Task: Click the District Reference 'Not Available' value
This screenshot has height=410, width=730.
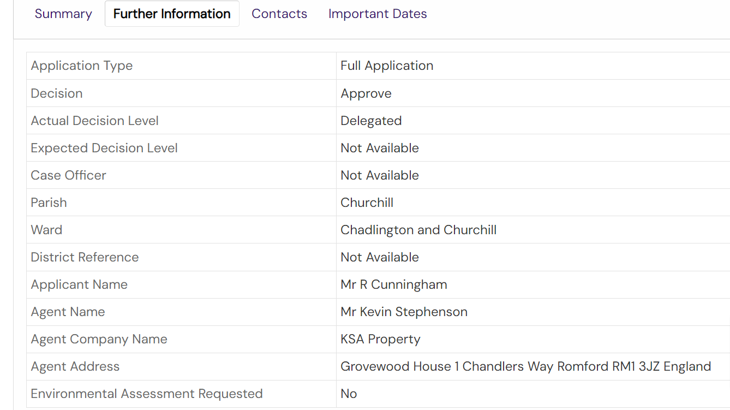Action: [x=380, y=257]
